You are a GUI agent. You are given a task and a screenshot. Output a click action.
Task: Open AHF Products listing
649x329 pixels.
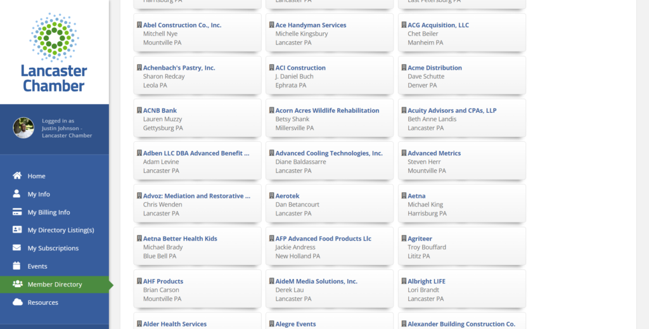tap(163, 281)
